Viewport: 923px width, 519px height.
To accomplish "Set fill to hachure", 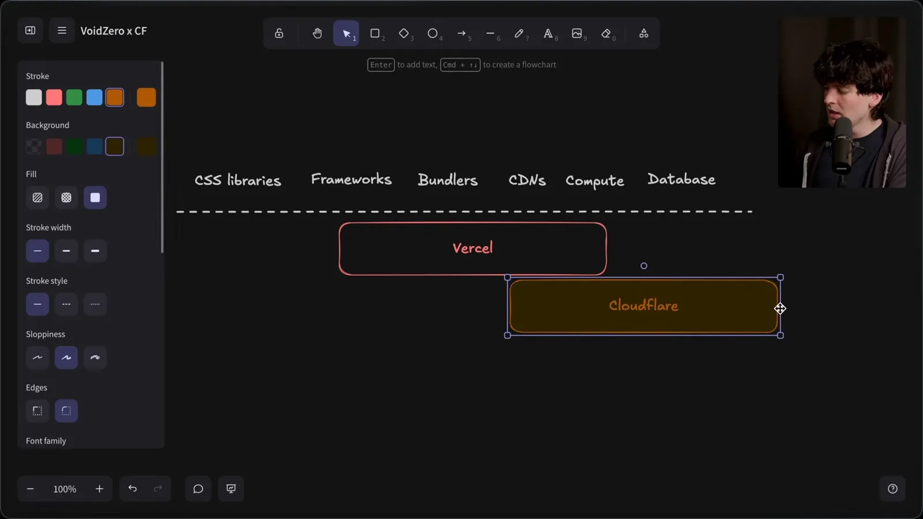I will (x=37, y=198).
